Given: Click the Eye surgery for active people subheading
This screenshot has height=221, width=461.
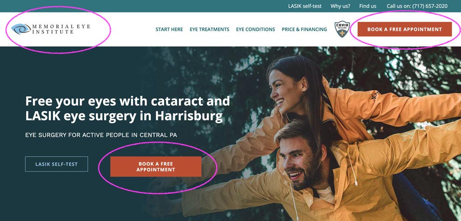Looking at the screenshot, I should [101, 135].
